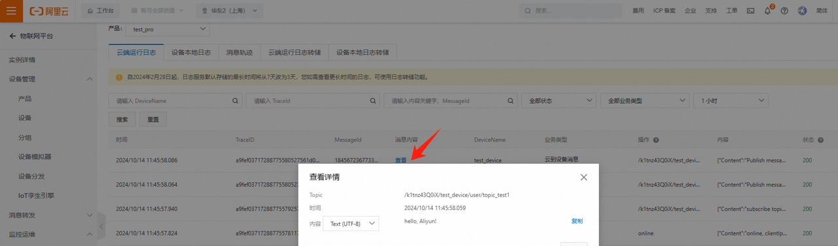Open the notification bell

tap(768, 11)
